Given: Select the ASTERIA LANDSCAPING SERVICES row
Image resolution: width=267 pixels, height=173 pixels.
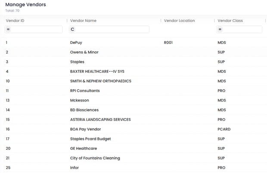Looking at the screenshot, I should click(100, 120).
